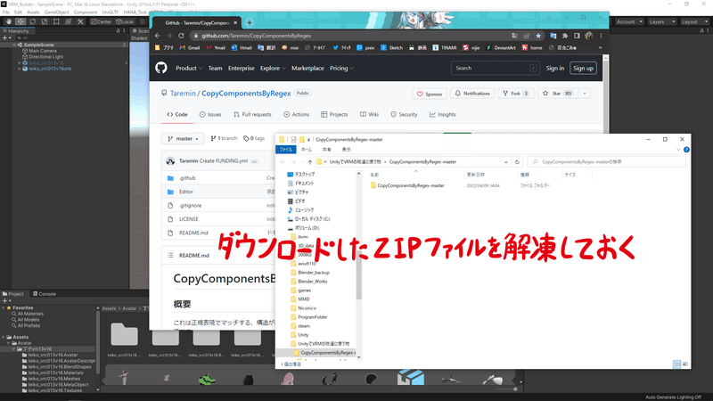Toggle Local handle rotation in Unity

coord(124,21)
